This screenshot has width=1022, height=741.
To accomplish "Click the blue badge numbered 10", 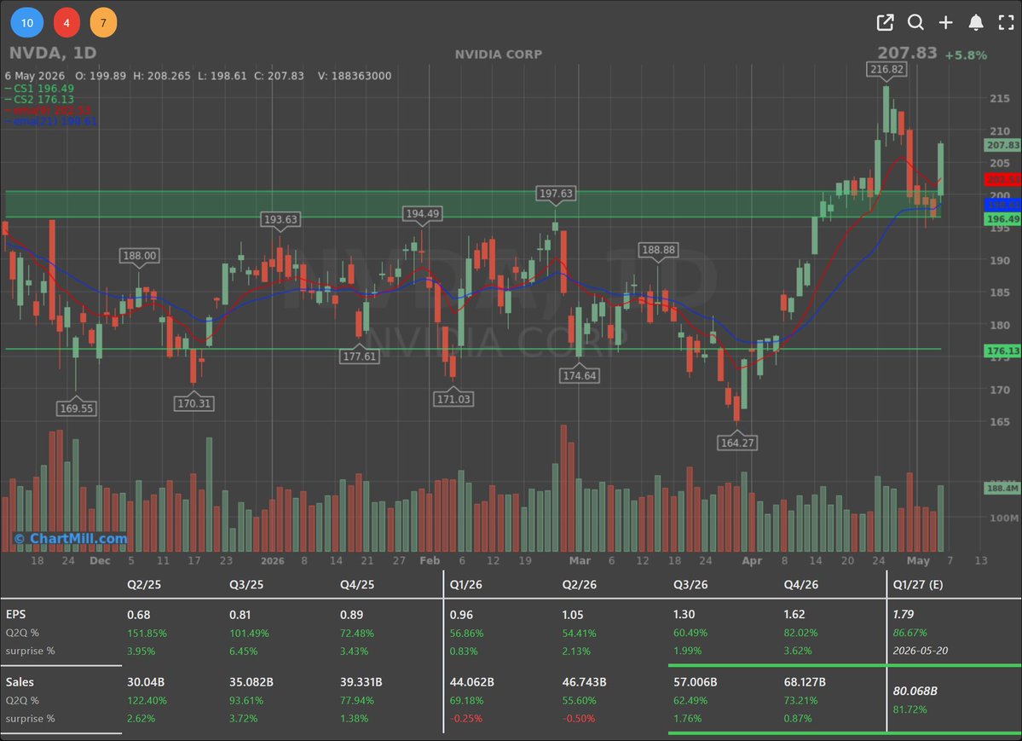I will (27, 23).
